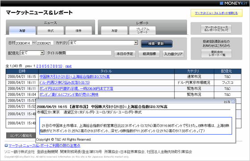Click the 配信元 column header
Image resolution: width=250 pixels, height=161 pixels.
click(x=228, y=71)
